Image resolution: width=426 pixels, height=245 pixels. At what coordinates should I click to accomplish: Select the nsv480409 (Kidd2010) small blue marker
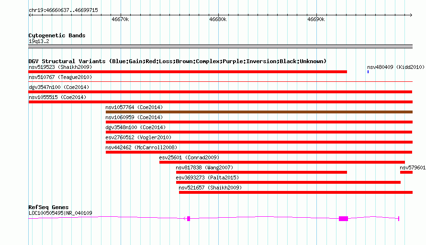pos(368,72)
